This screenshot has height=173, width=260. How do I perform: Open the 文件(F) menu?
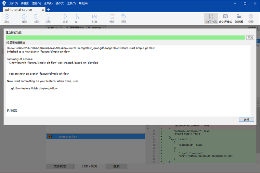(14, 3)
